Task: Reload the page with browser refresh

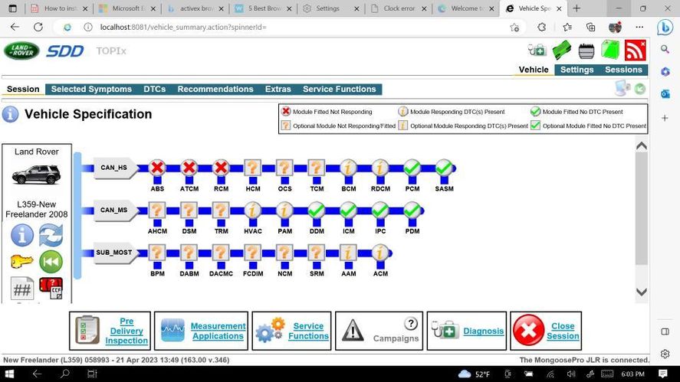Action: (38, 28)
